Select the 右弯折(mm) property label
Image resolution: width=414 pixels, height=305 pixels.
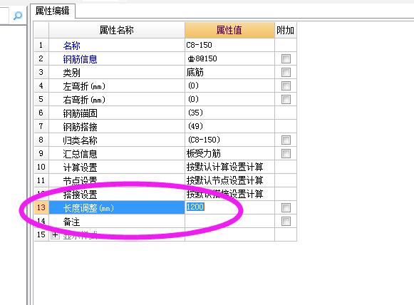tap(84, 100)
